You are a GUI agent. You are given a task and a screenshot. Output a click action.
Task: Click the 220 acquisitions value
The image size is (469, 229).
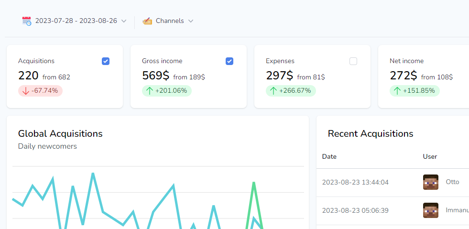[28, 76]
